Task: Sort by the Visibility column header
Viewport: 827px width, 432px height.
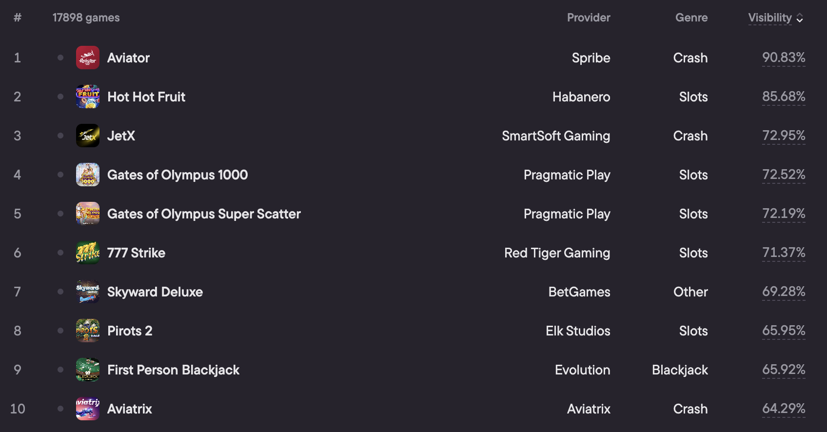Action: [x=770, y=18]
